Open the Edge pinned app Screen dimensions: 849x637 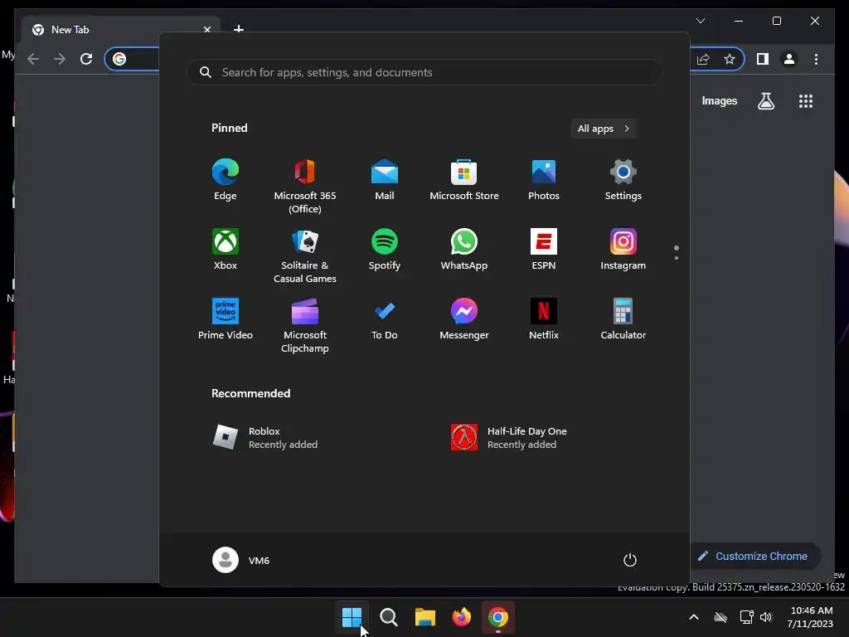tap(226, 180)
